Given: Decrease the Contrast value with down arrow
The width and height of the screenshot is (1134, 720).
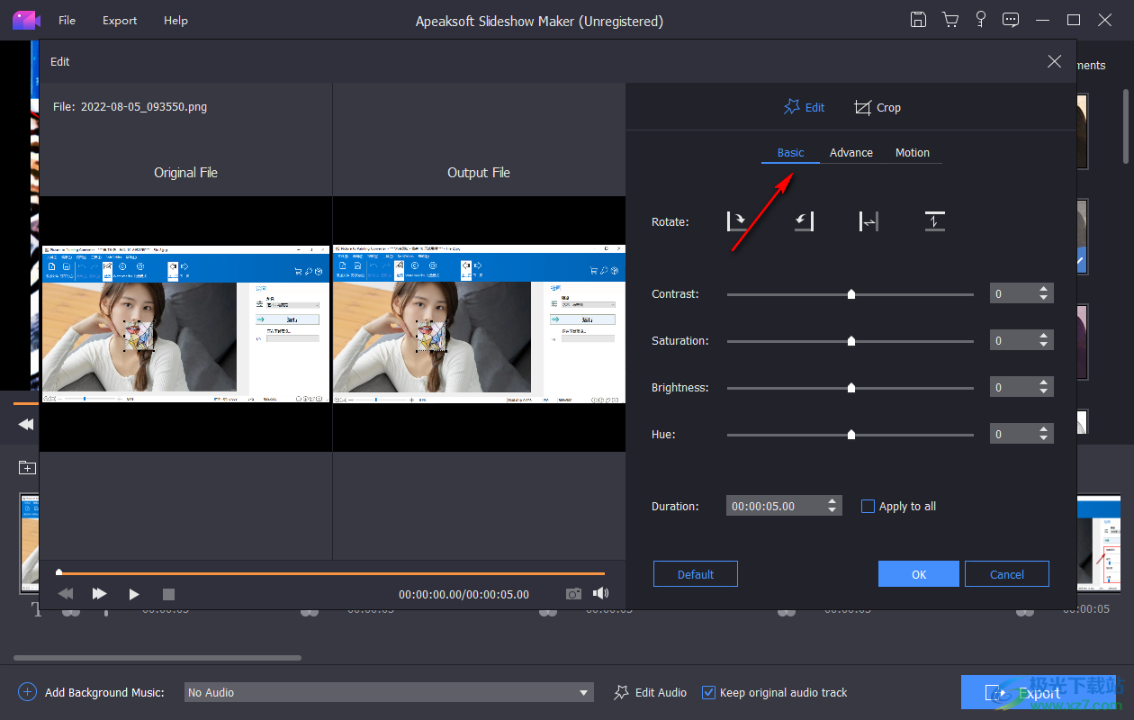Looking at the screenshot, I should 1043,298.
